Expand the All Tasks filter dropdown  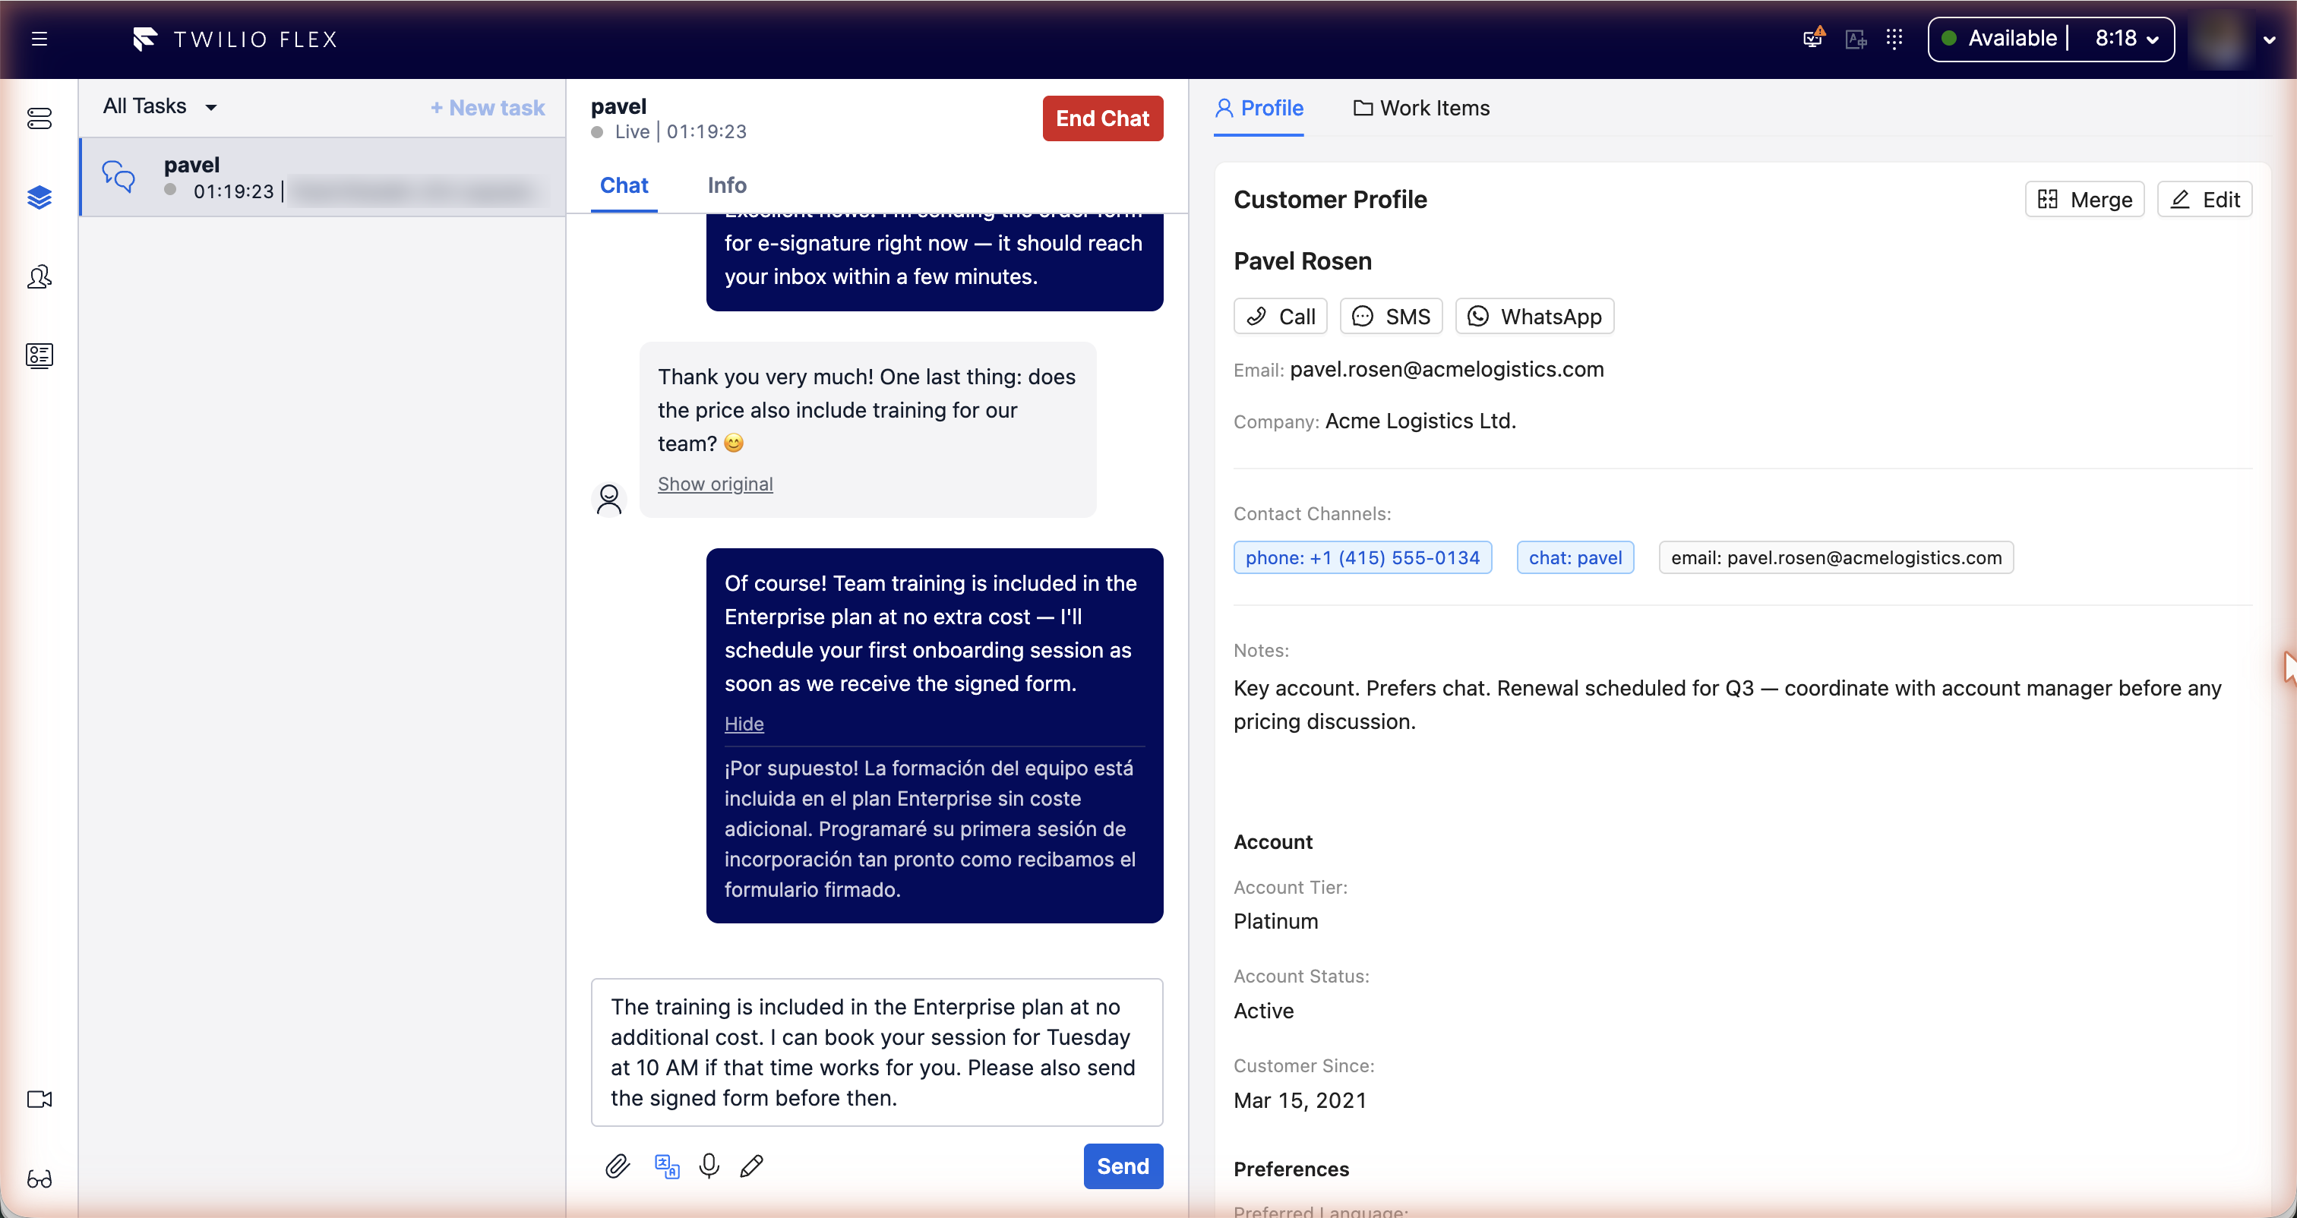pos(160,106)
